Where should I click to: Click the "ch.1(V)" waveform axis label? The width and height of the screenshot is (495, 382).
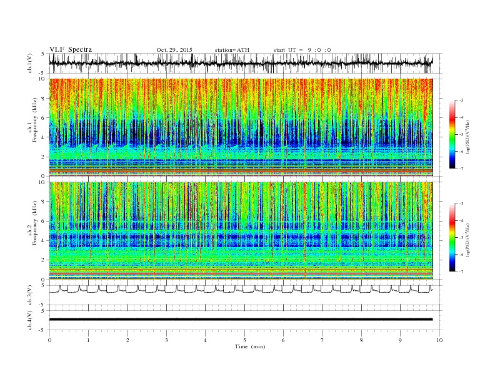[x=30, y=64]
